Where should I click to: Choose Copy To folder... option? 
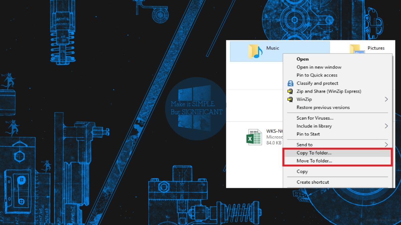coord(314,153)
